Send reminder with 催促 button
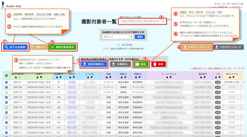This screenshot has height=137, width=247. point(141,64)
